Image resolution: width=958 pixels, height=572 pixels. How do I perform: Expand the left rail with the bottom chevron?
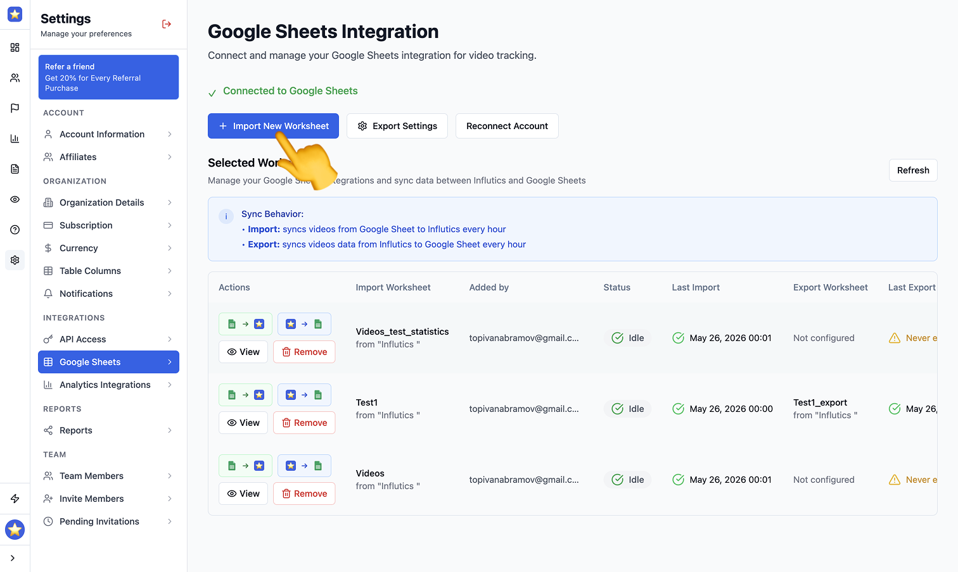click(x=13, y=558)
